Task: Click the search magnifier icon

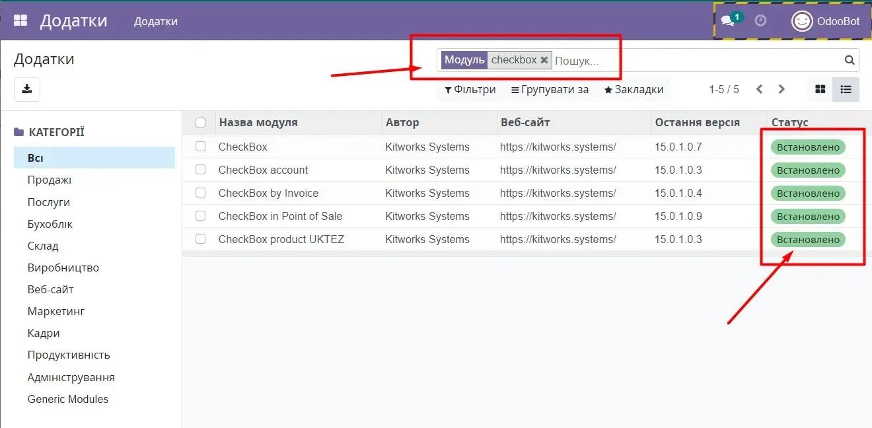Action: pos(850,60)
